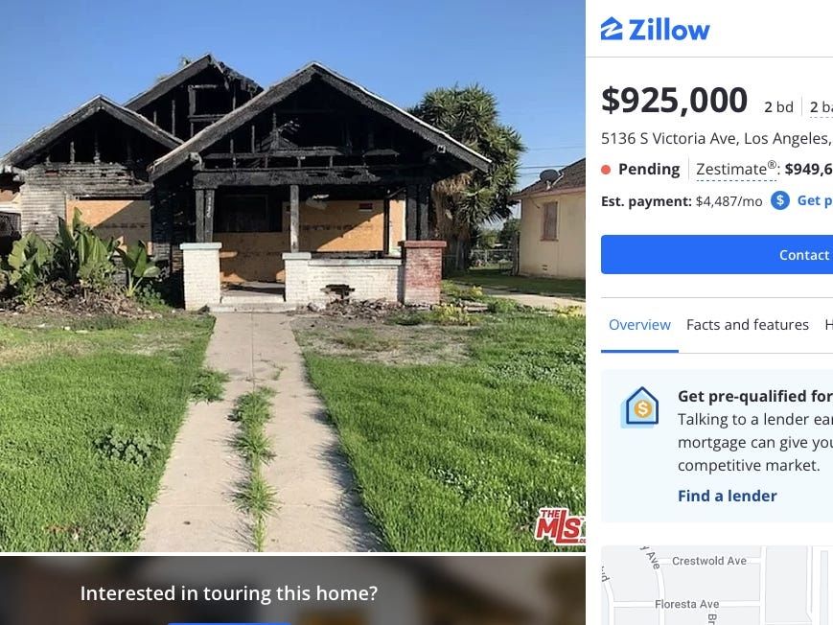The image size is (833, 625).
Task: Click the Zillow logo icon
Action: click(611, 29)
